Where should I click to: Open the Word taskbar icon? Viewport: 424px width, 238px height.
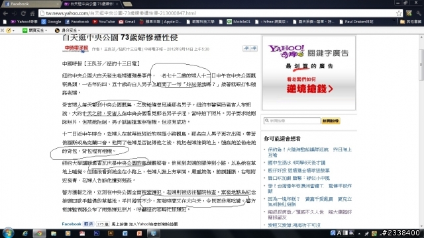[125, 233]
